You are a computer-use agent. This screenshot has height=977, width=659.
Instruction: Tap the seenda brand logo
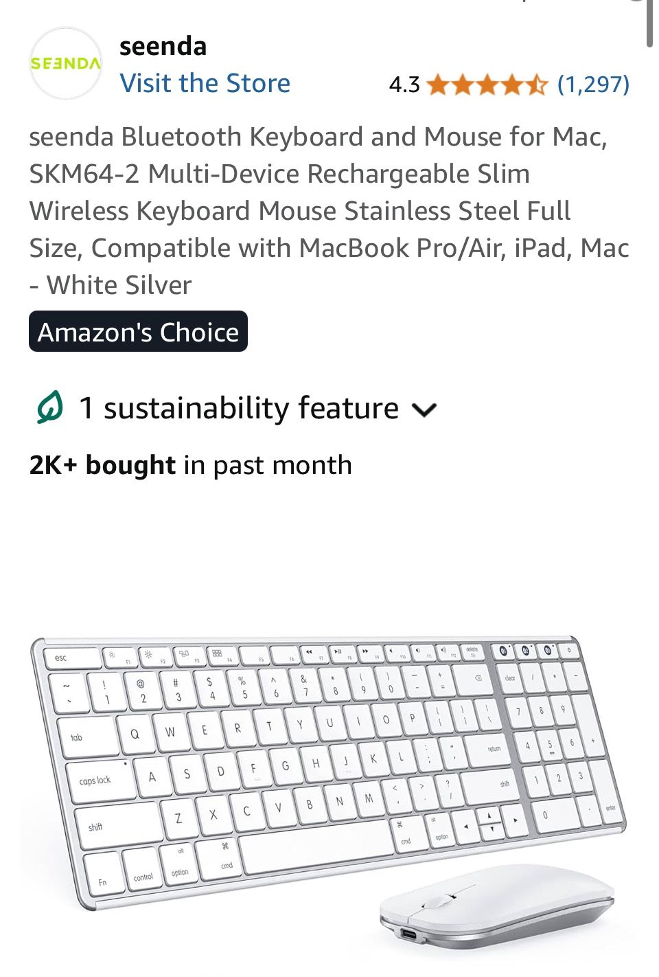pyautogui.click(x=65, y=63)
